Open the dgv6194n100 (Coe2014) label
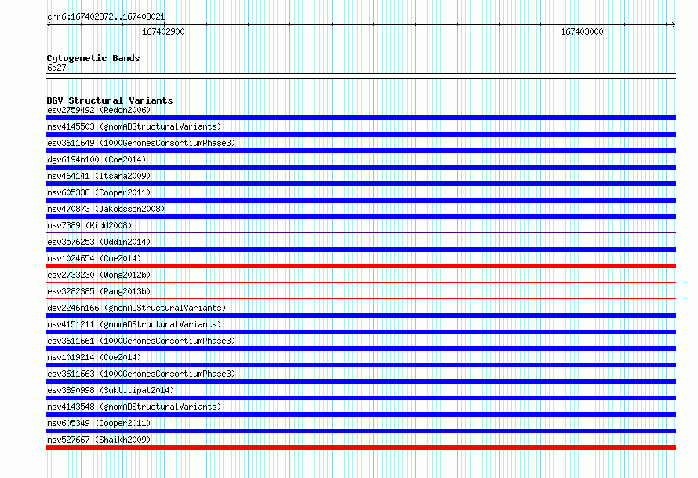Image resolution: width=698 pixels, height=478 pixels. tap(96, 159)
